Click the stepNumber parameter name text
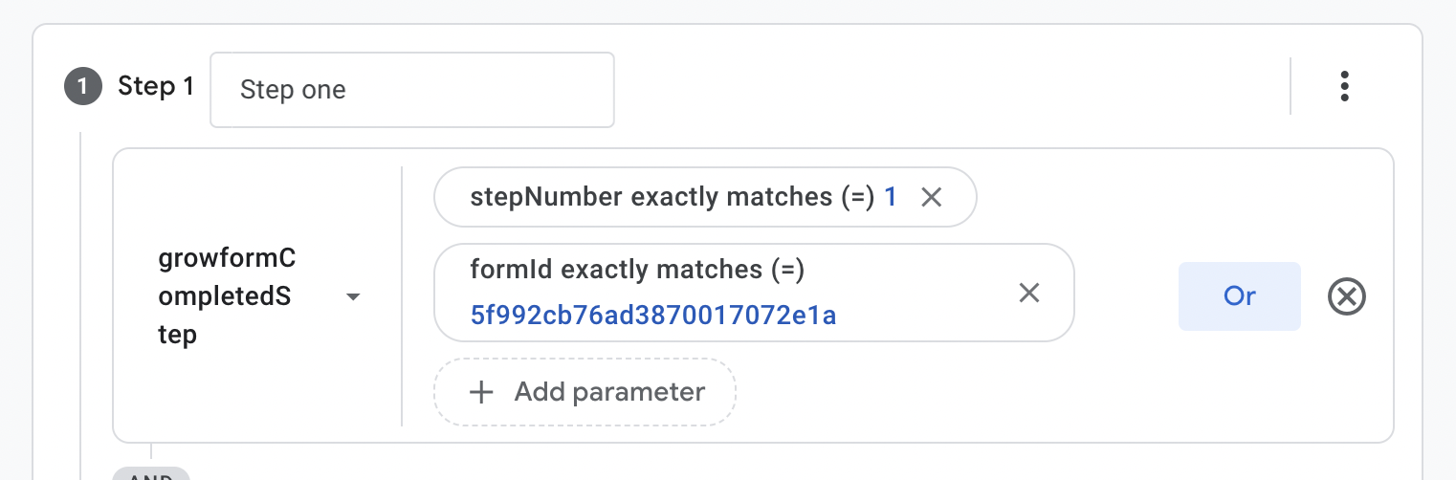The height and width of the screenshot is (480, 1456). point(546,197)
